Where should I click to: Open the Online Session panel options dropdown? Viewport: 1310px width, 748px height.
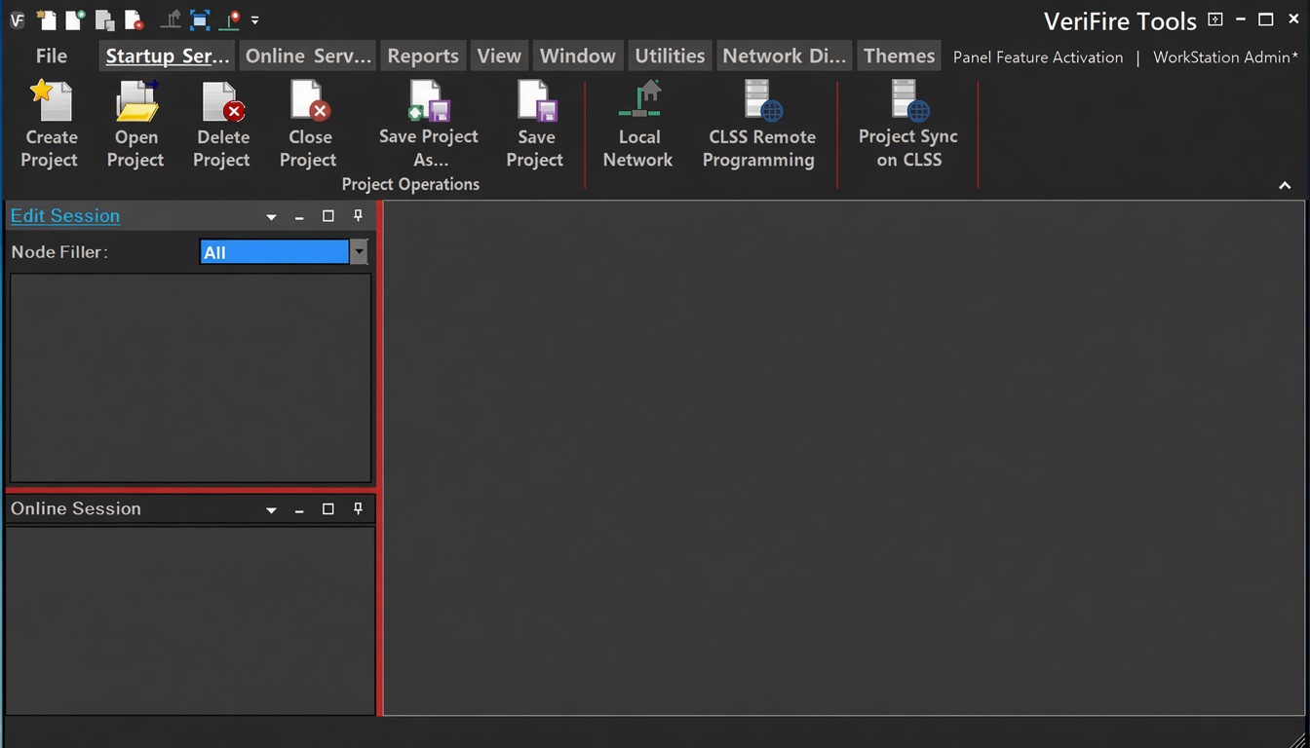point(271,510)
